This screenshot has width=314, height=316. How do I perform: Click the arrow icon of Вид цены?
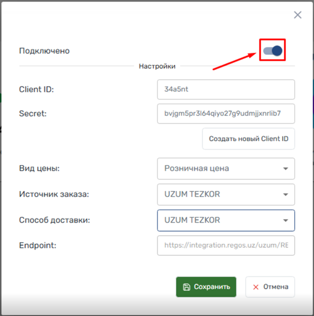point(286,169)
